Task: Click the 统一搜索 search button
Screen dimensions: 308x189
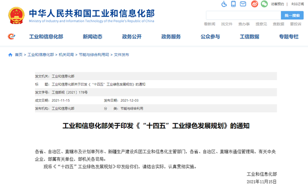Action: [292, 15]
